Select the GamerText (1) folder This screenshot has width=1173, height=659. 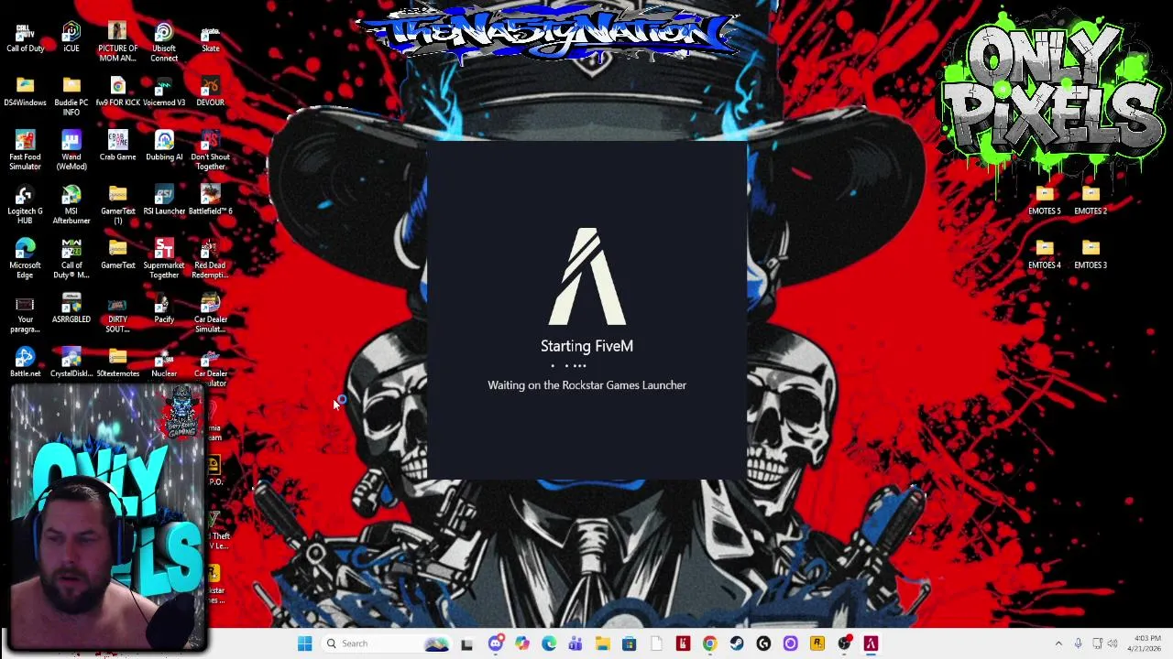tap(118, 204)
